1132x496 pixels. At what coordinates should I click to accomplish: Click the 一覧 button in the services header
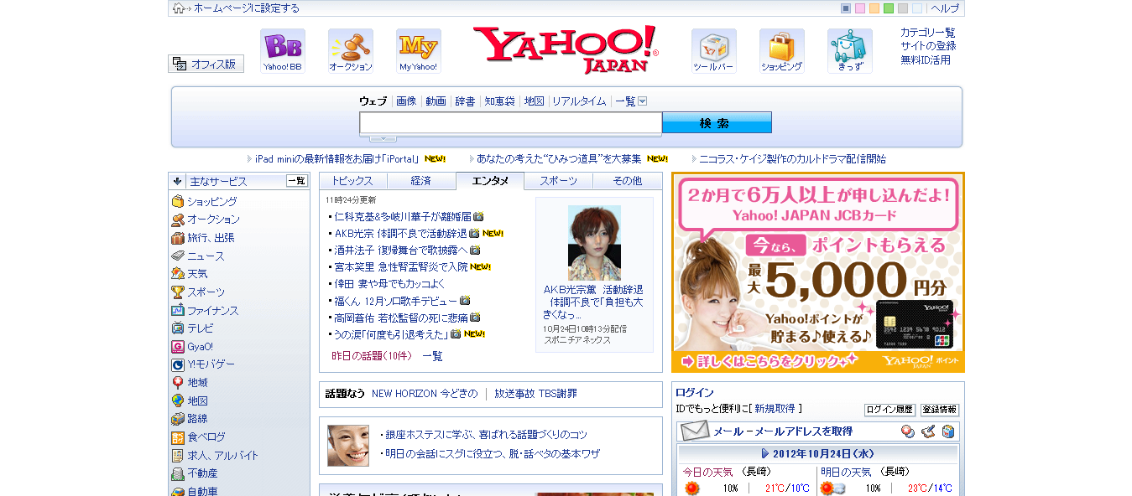(x=297, y=181)
